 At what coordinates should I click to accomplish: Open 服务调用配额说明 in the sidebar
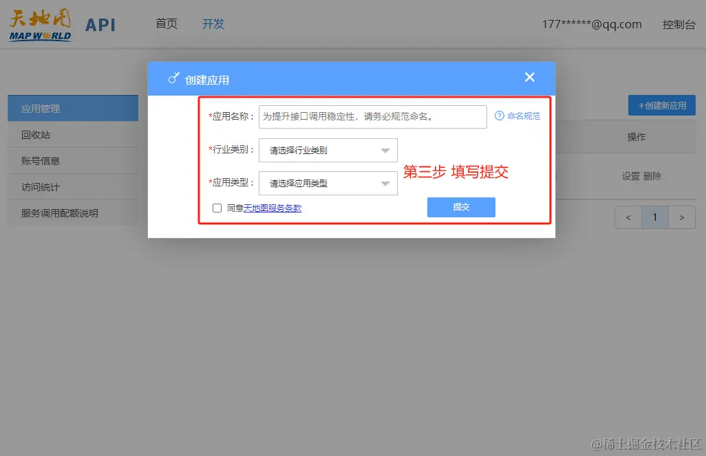[x=73, y=213]
